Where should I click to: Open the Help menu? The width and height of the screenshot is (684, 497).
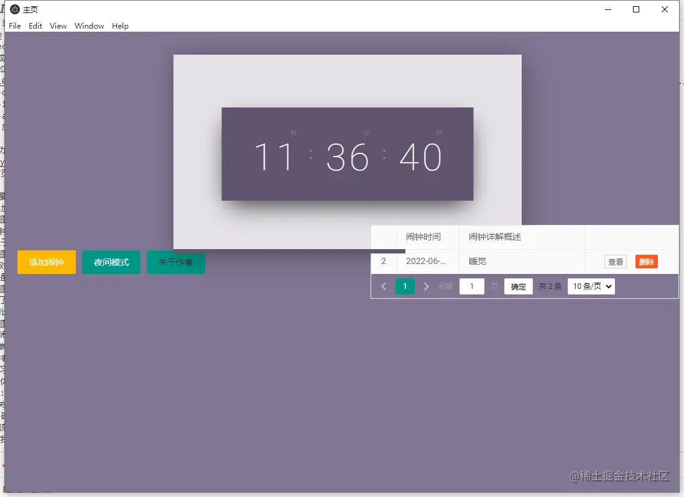pos(120,25)
